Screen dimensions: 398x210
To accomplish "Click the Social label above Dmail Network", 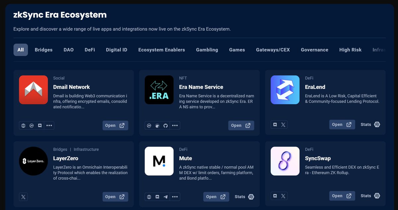I will [59, 78].
